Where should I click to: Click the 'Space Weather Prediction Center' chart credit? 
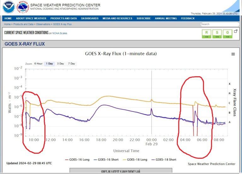click(211, 164)
